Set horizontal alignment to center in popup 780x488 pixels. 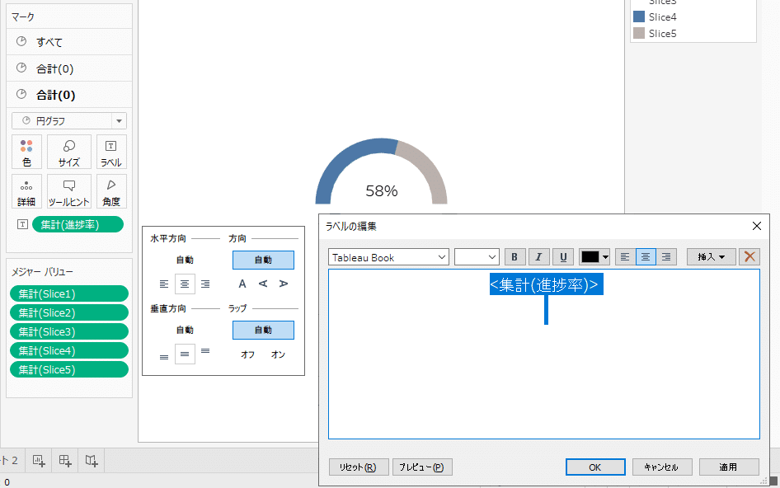click(x=185, y=284)
